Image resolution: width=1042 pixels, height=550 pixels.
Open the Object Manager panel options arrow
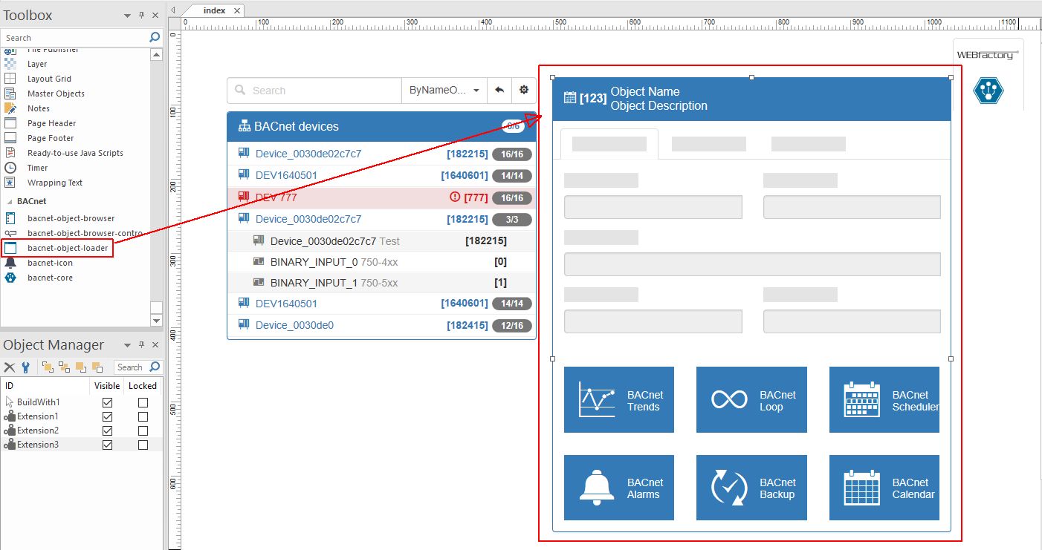(127, 345)
